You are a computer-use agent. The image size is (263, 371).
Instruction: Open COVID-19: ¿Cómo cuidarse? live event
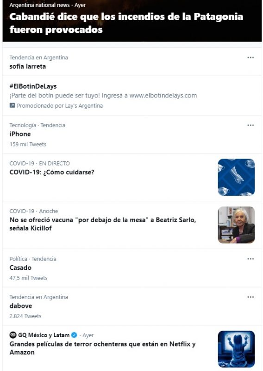coord(52,172)
